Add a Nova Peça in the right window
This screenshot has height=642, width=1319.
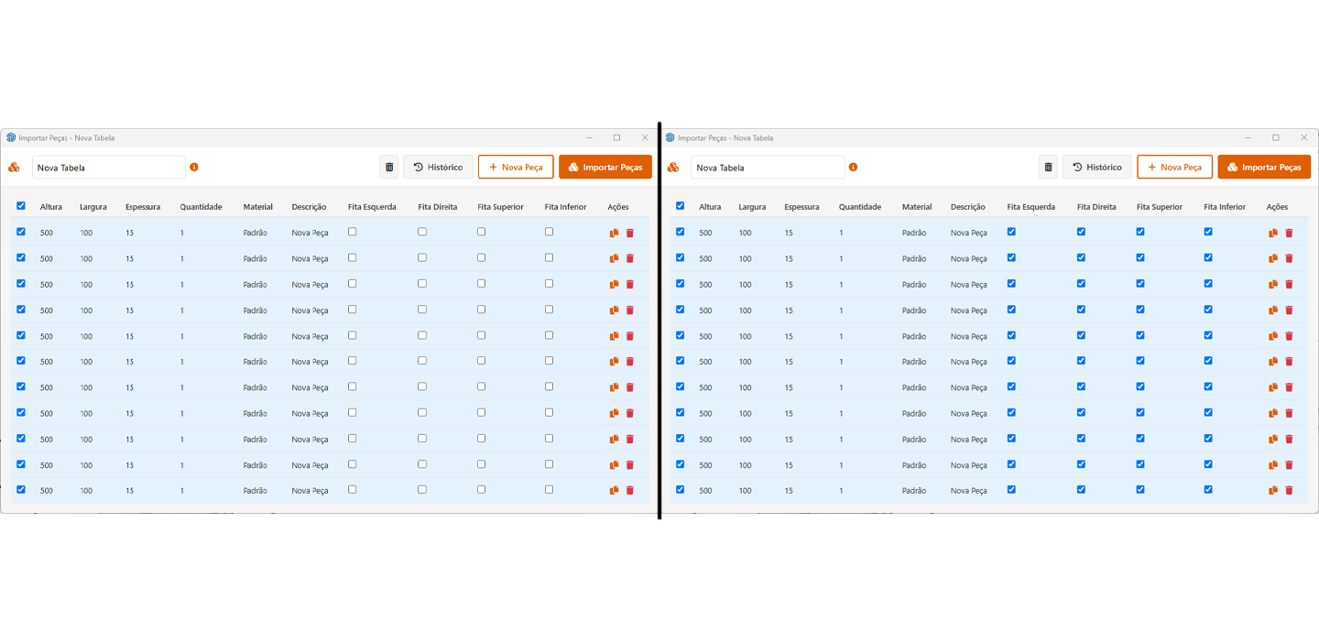1174,168
